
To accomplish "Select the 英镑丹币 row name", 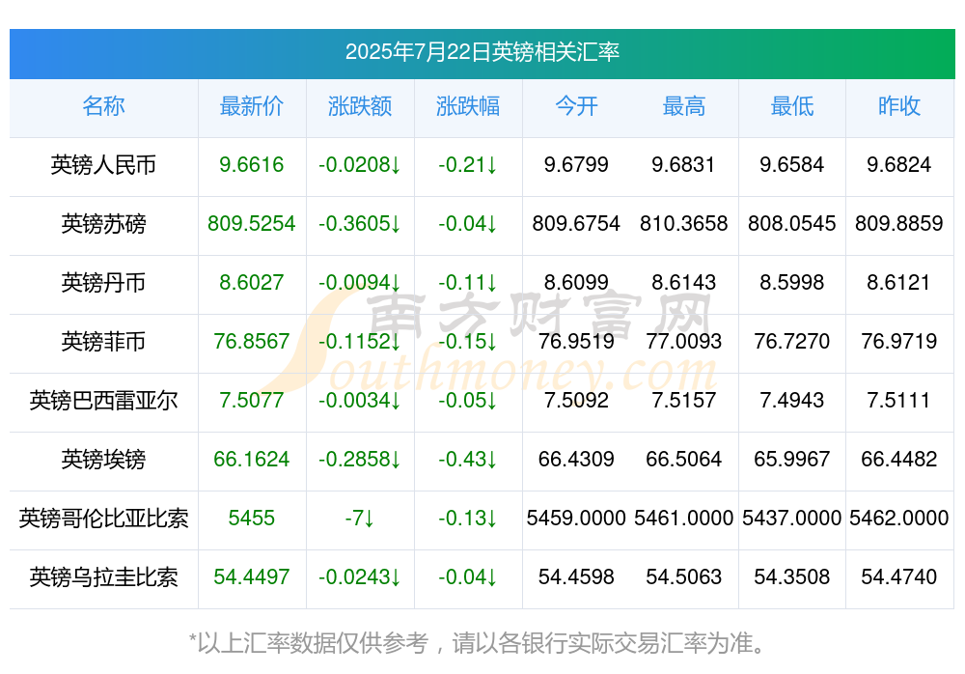I will point(103,283).
